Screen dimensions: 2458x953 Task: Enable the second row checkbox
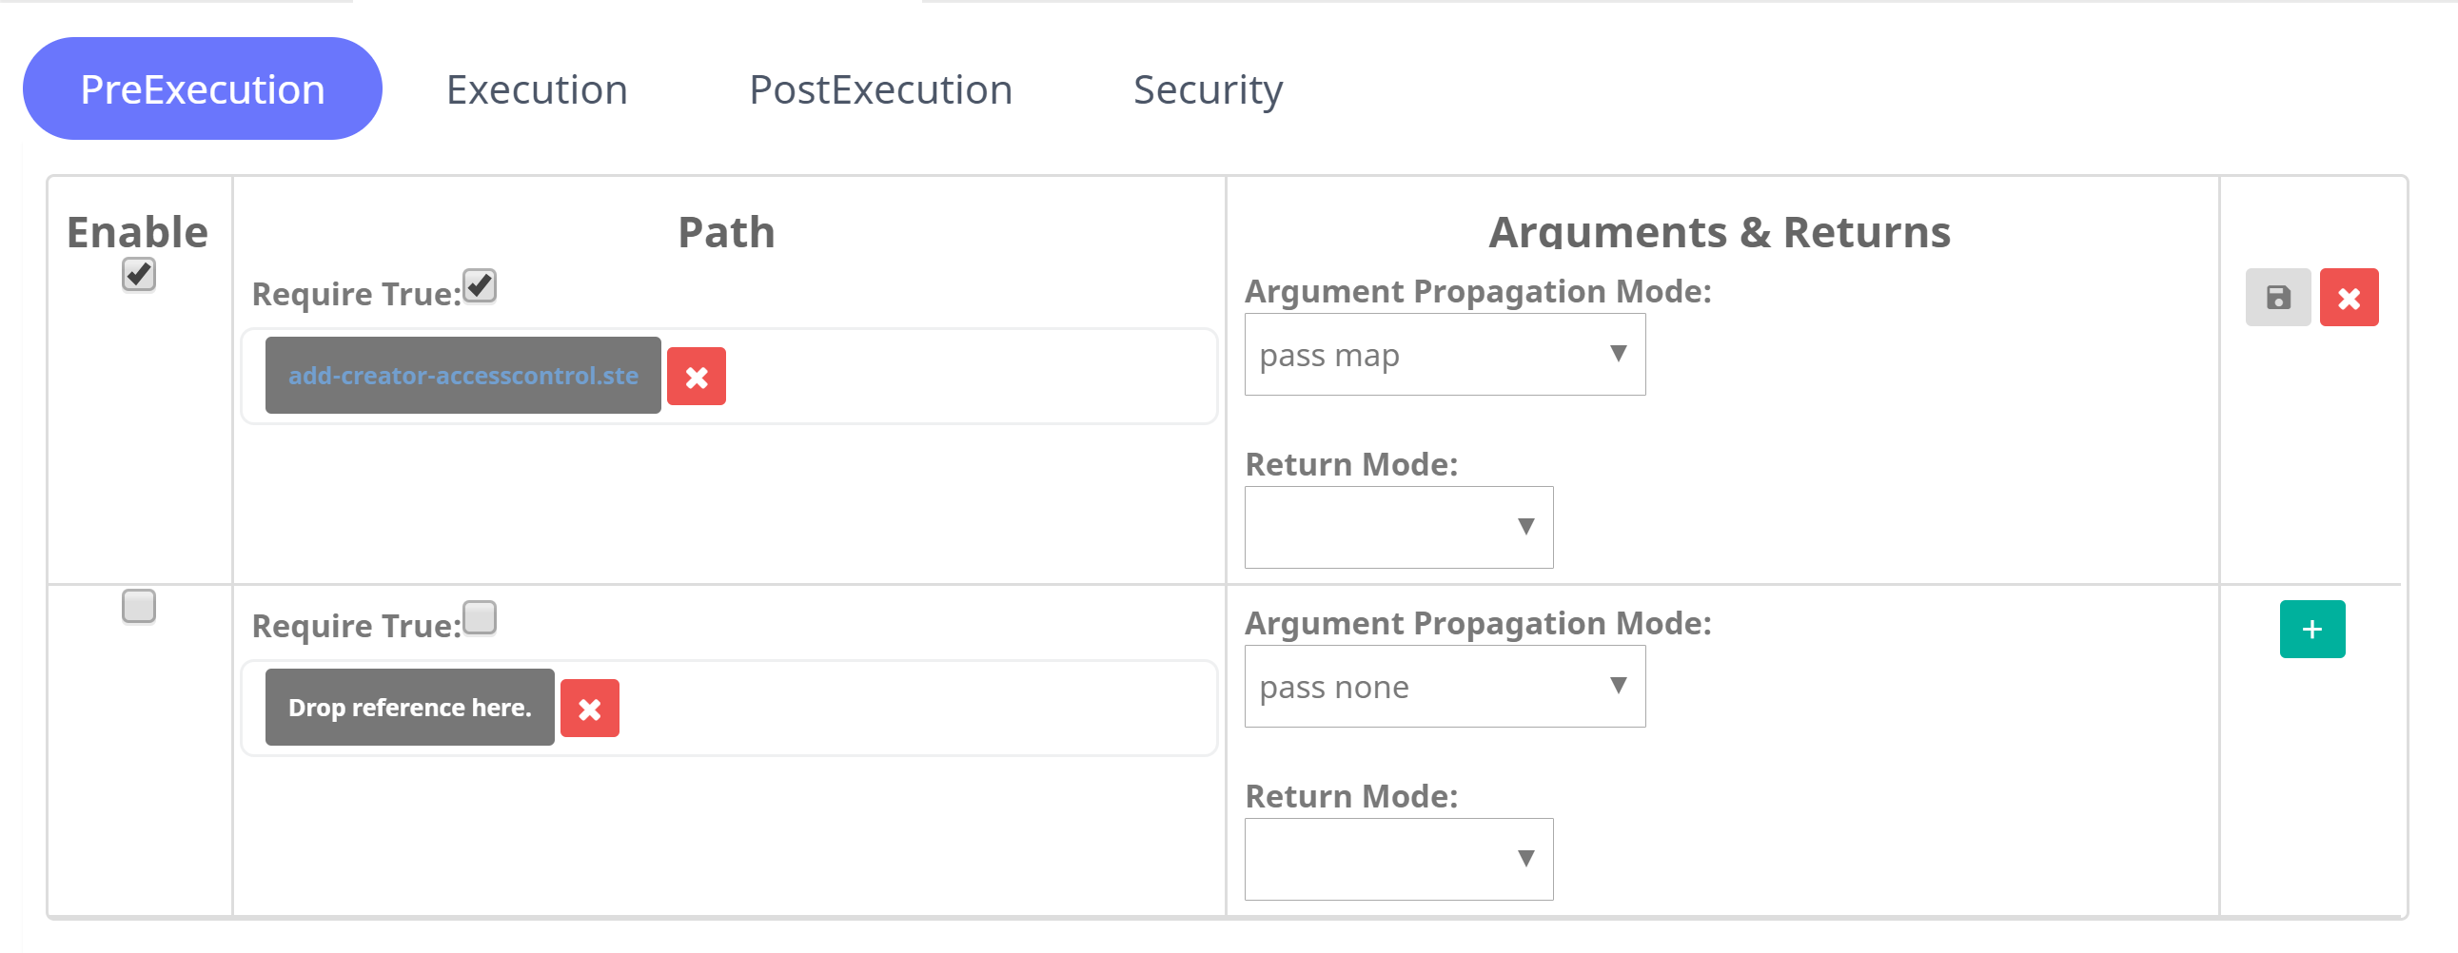138,607
